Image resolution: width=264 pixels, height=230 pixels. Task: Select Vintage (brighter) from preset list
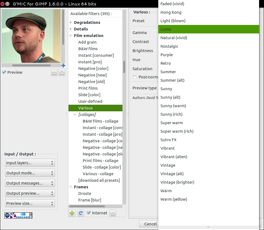pos(177,182)
